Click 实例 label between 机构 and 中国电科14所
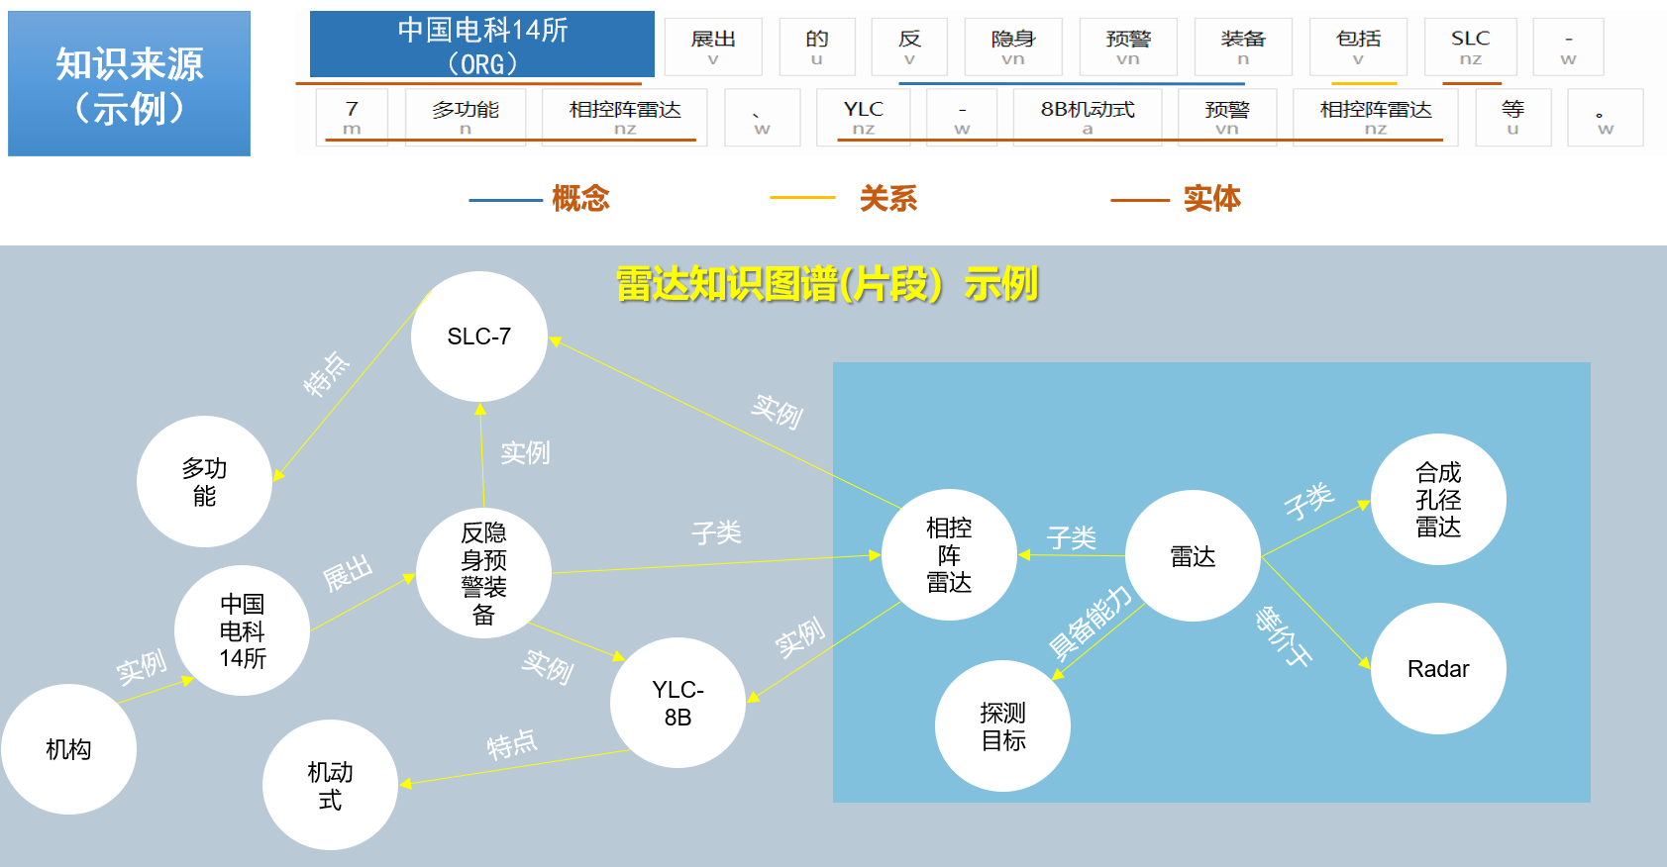1667x867 pixels. (142, 667)
